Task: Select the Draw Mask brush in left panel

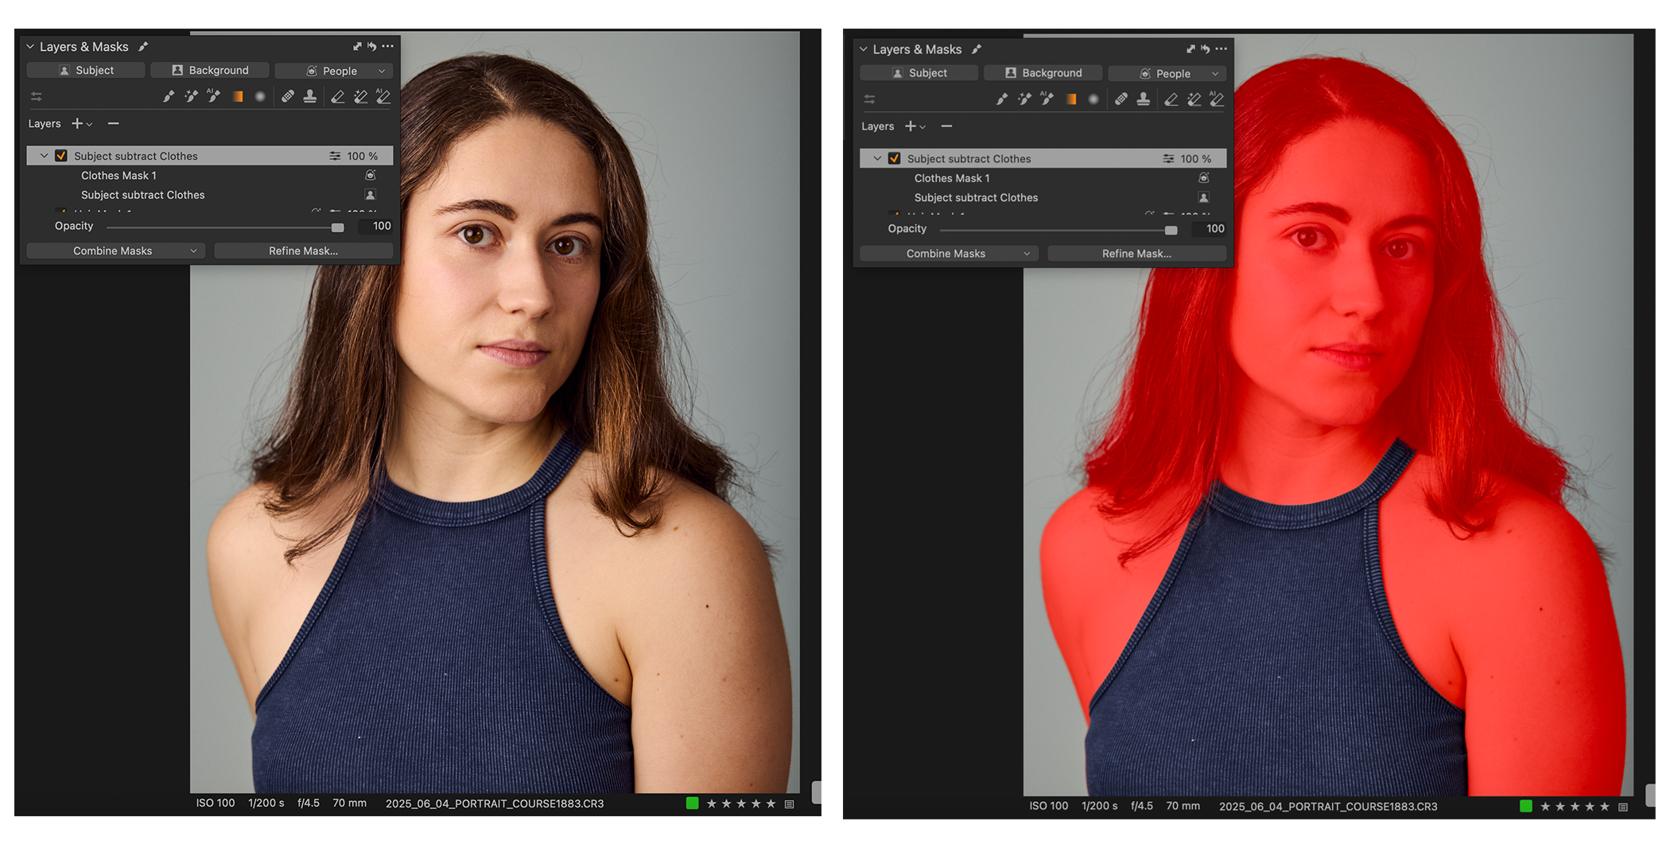Action: click(x=168, y=97)
